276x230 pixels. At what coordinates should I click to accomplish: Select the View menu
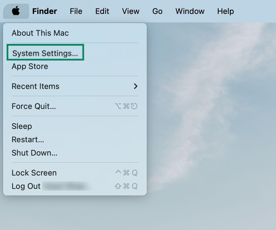pos(130,11)
